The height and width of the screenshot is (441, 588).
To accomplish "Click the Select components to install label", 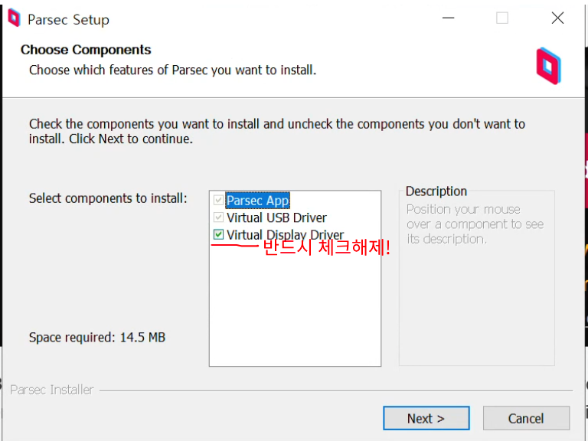I will click(x=108, y=198).
